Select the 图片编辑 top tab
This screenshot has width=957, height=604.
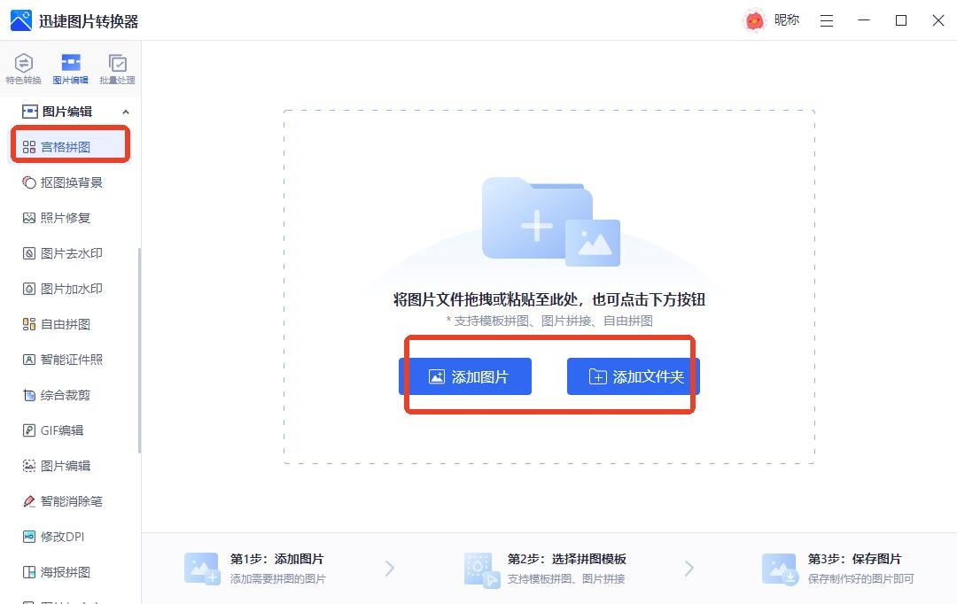click(x=70, y=68)
